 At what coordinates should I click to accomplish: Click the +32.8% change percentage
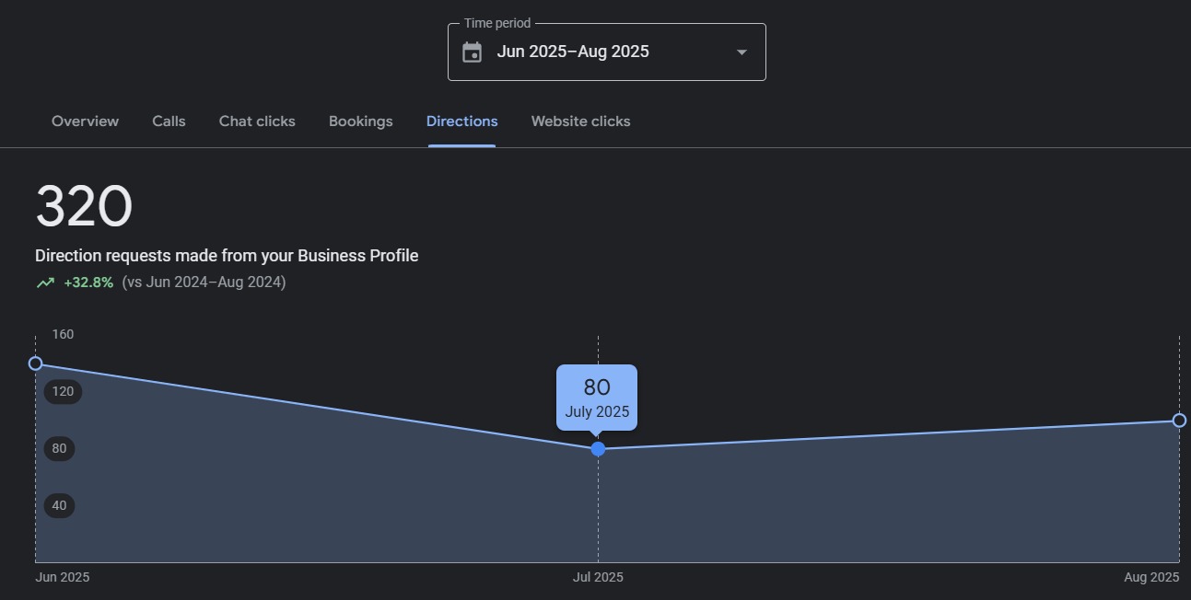click(x=88, y=283)
